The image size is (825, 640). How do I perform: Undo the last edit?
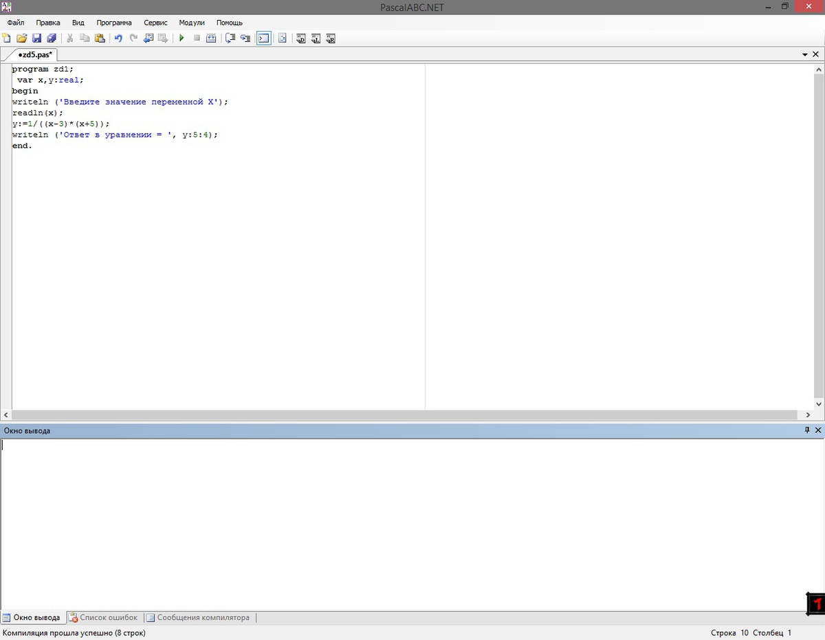(118, 38)
